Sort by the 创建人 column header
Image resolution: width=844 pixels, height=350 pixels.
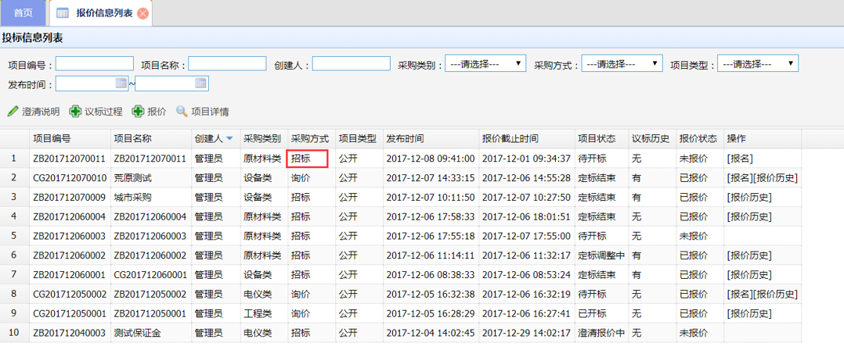(x=213, y=139)
